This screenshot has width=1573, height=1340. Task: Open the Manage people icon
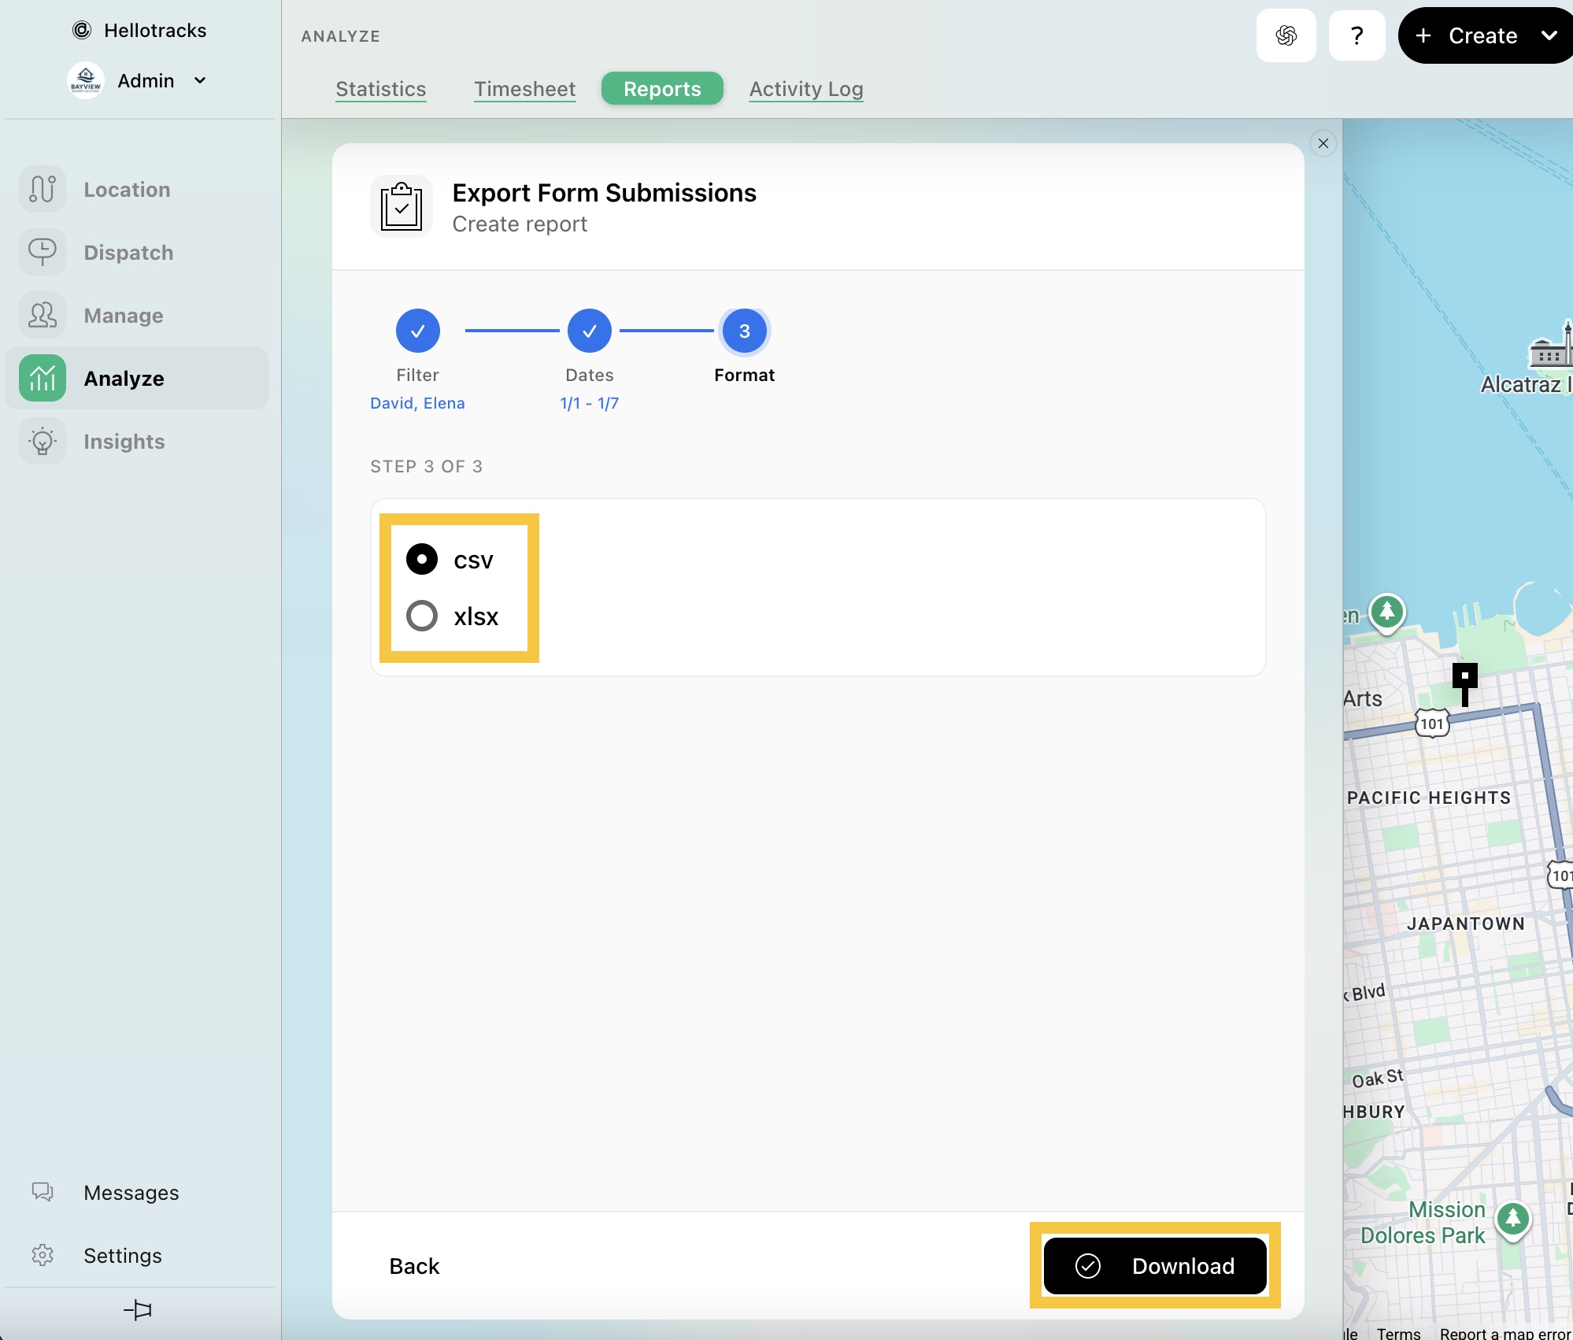pyautogui.click(x=43, y=316)
